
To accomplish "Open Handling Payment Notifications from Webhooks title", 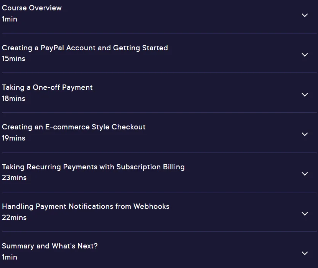I will 86,207.
